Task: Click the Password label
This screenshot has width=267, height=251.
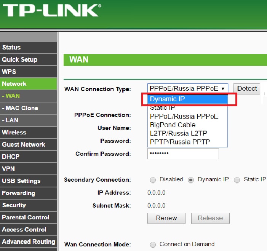Action: pos(115,141)
